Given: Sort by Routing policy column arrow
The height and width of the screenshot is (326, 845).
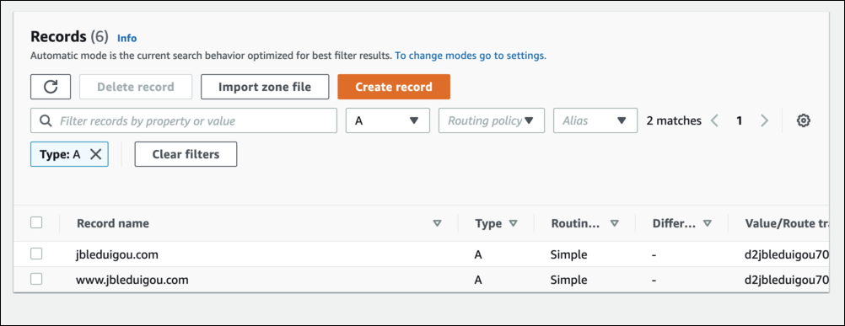Looking at the screenshot, I should pyautogui.click(x=614, y=223).
